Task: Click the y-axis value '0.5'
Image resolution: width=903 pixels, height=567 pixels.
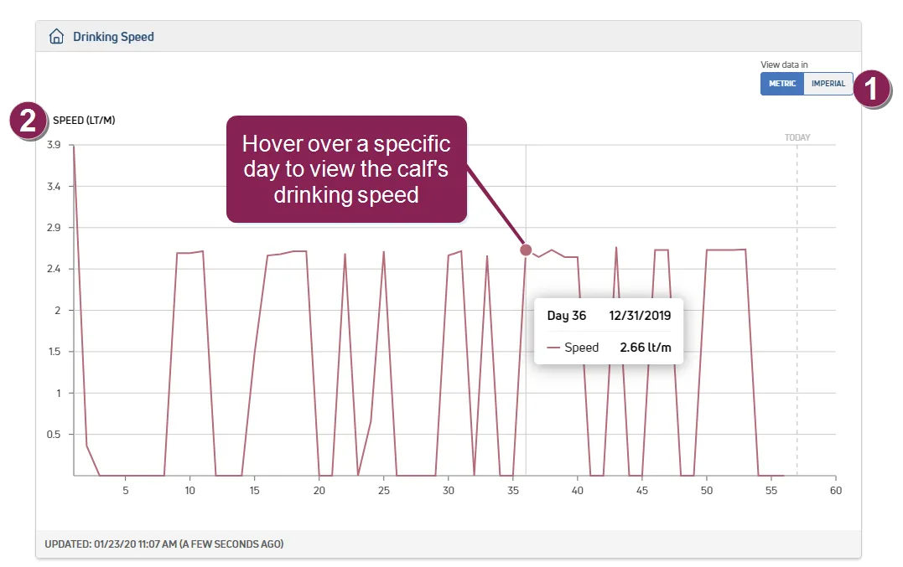Action: click(54, 434)
